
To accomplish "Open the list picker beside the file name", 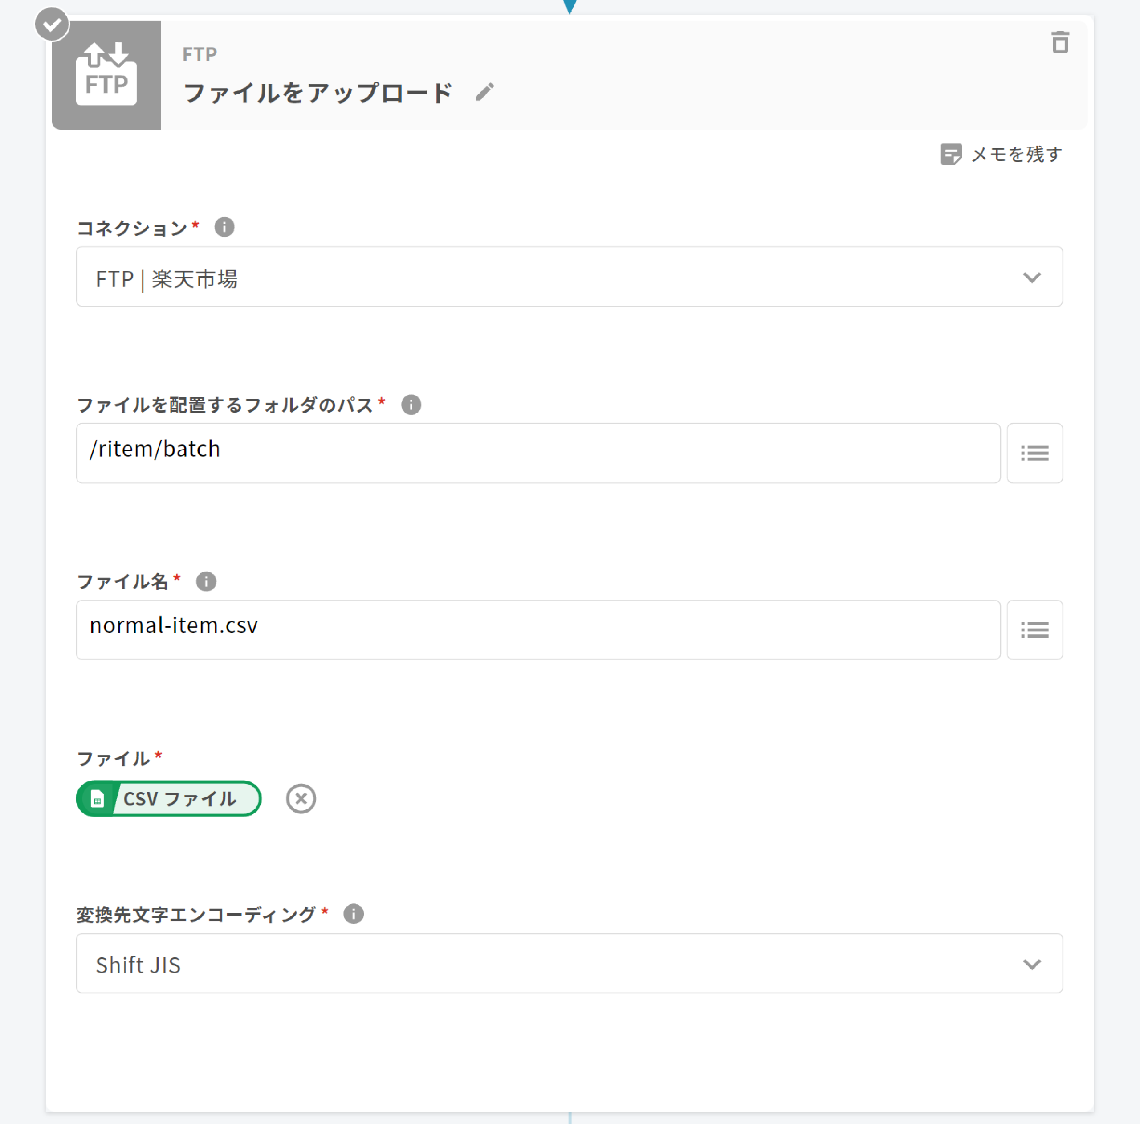I will point(1034,630).
